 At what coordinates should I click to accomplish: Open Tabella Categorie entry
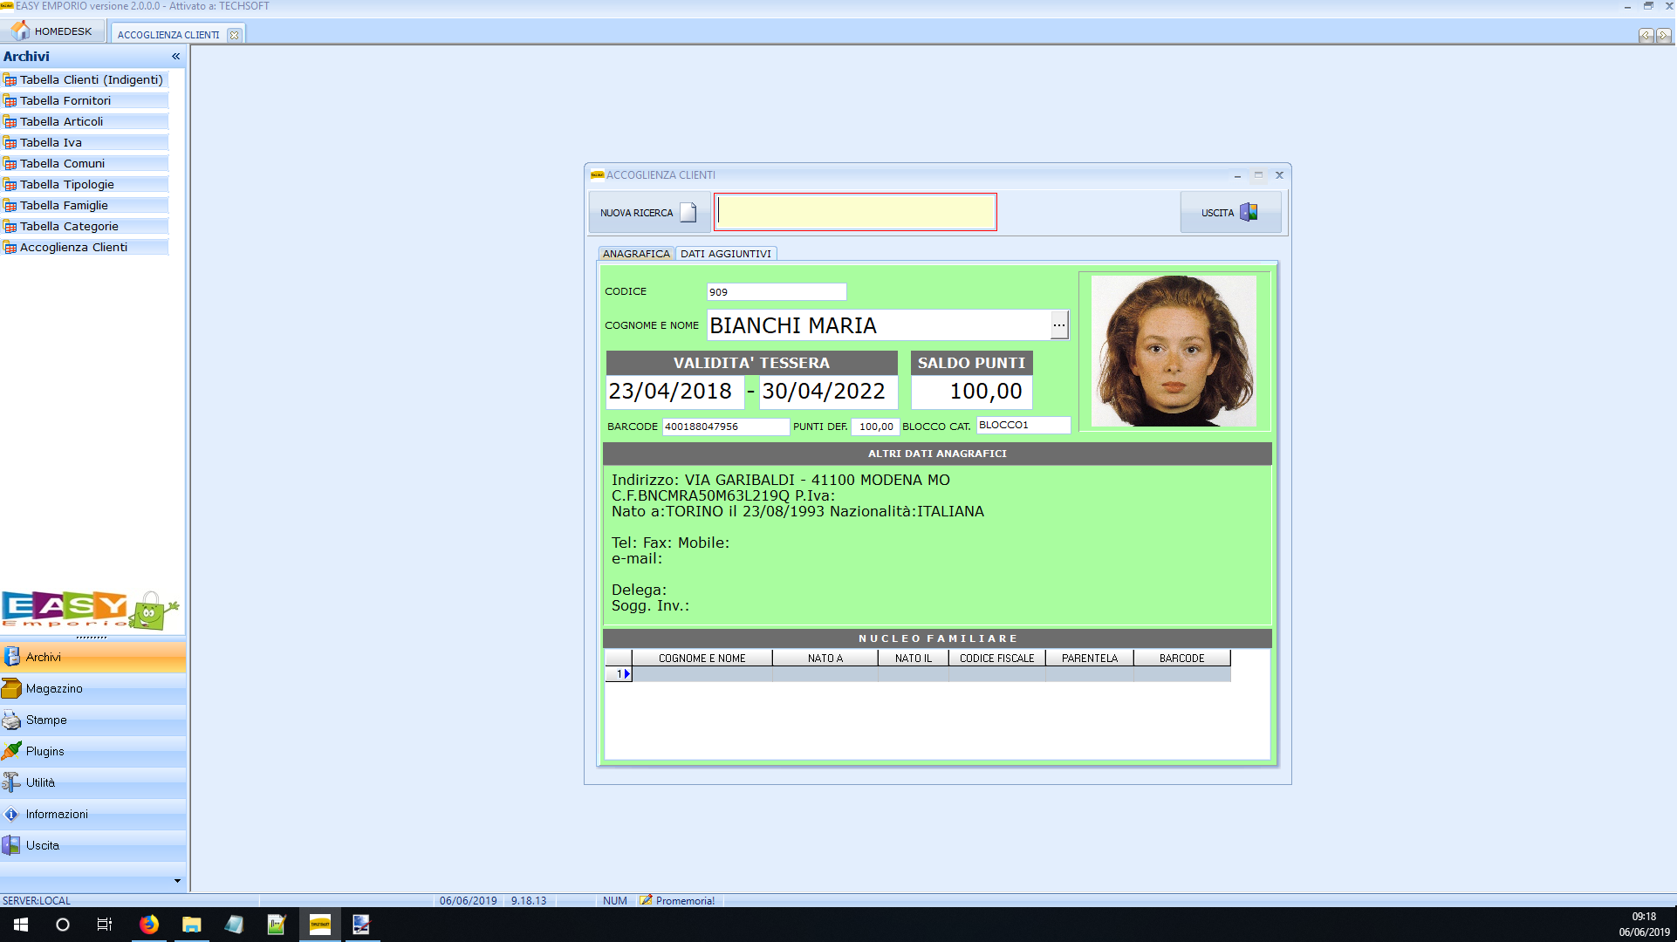pyautogui.click(x=85, y=226)
